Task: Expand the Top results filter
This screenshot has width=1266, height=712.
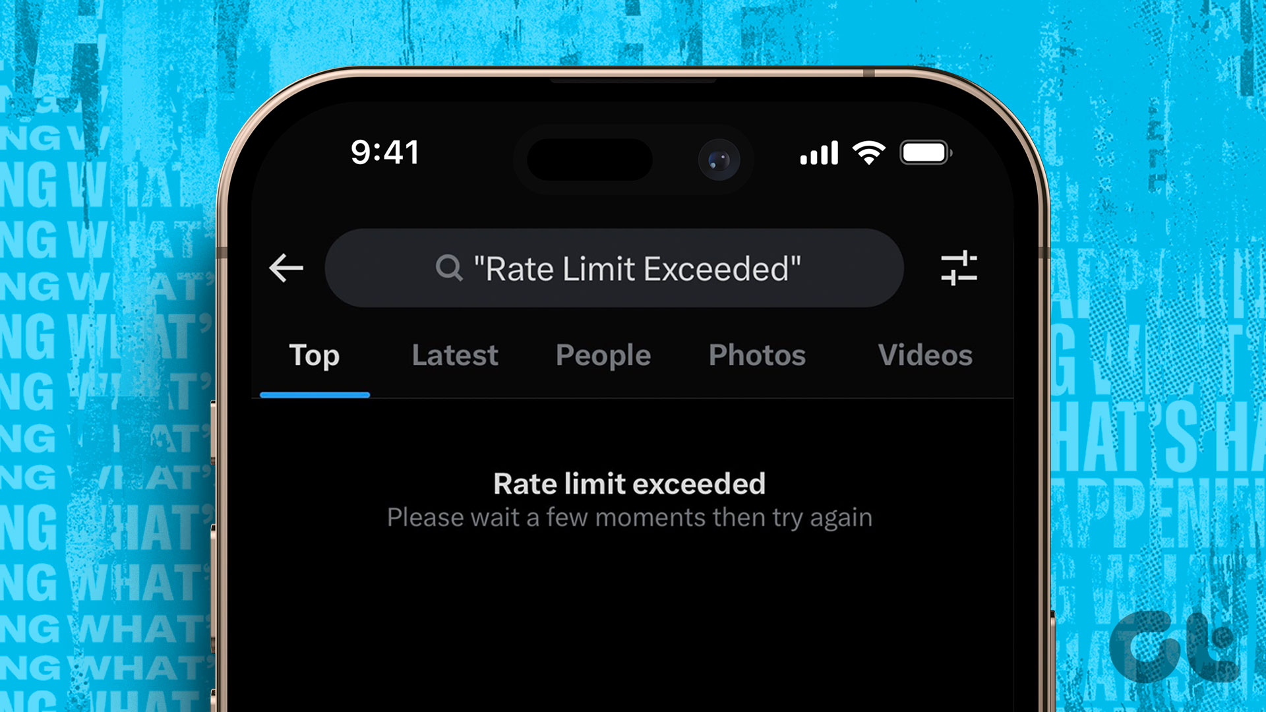Action: point(316,354)
